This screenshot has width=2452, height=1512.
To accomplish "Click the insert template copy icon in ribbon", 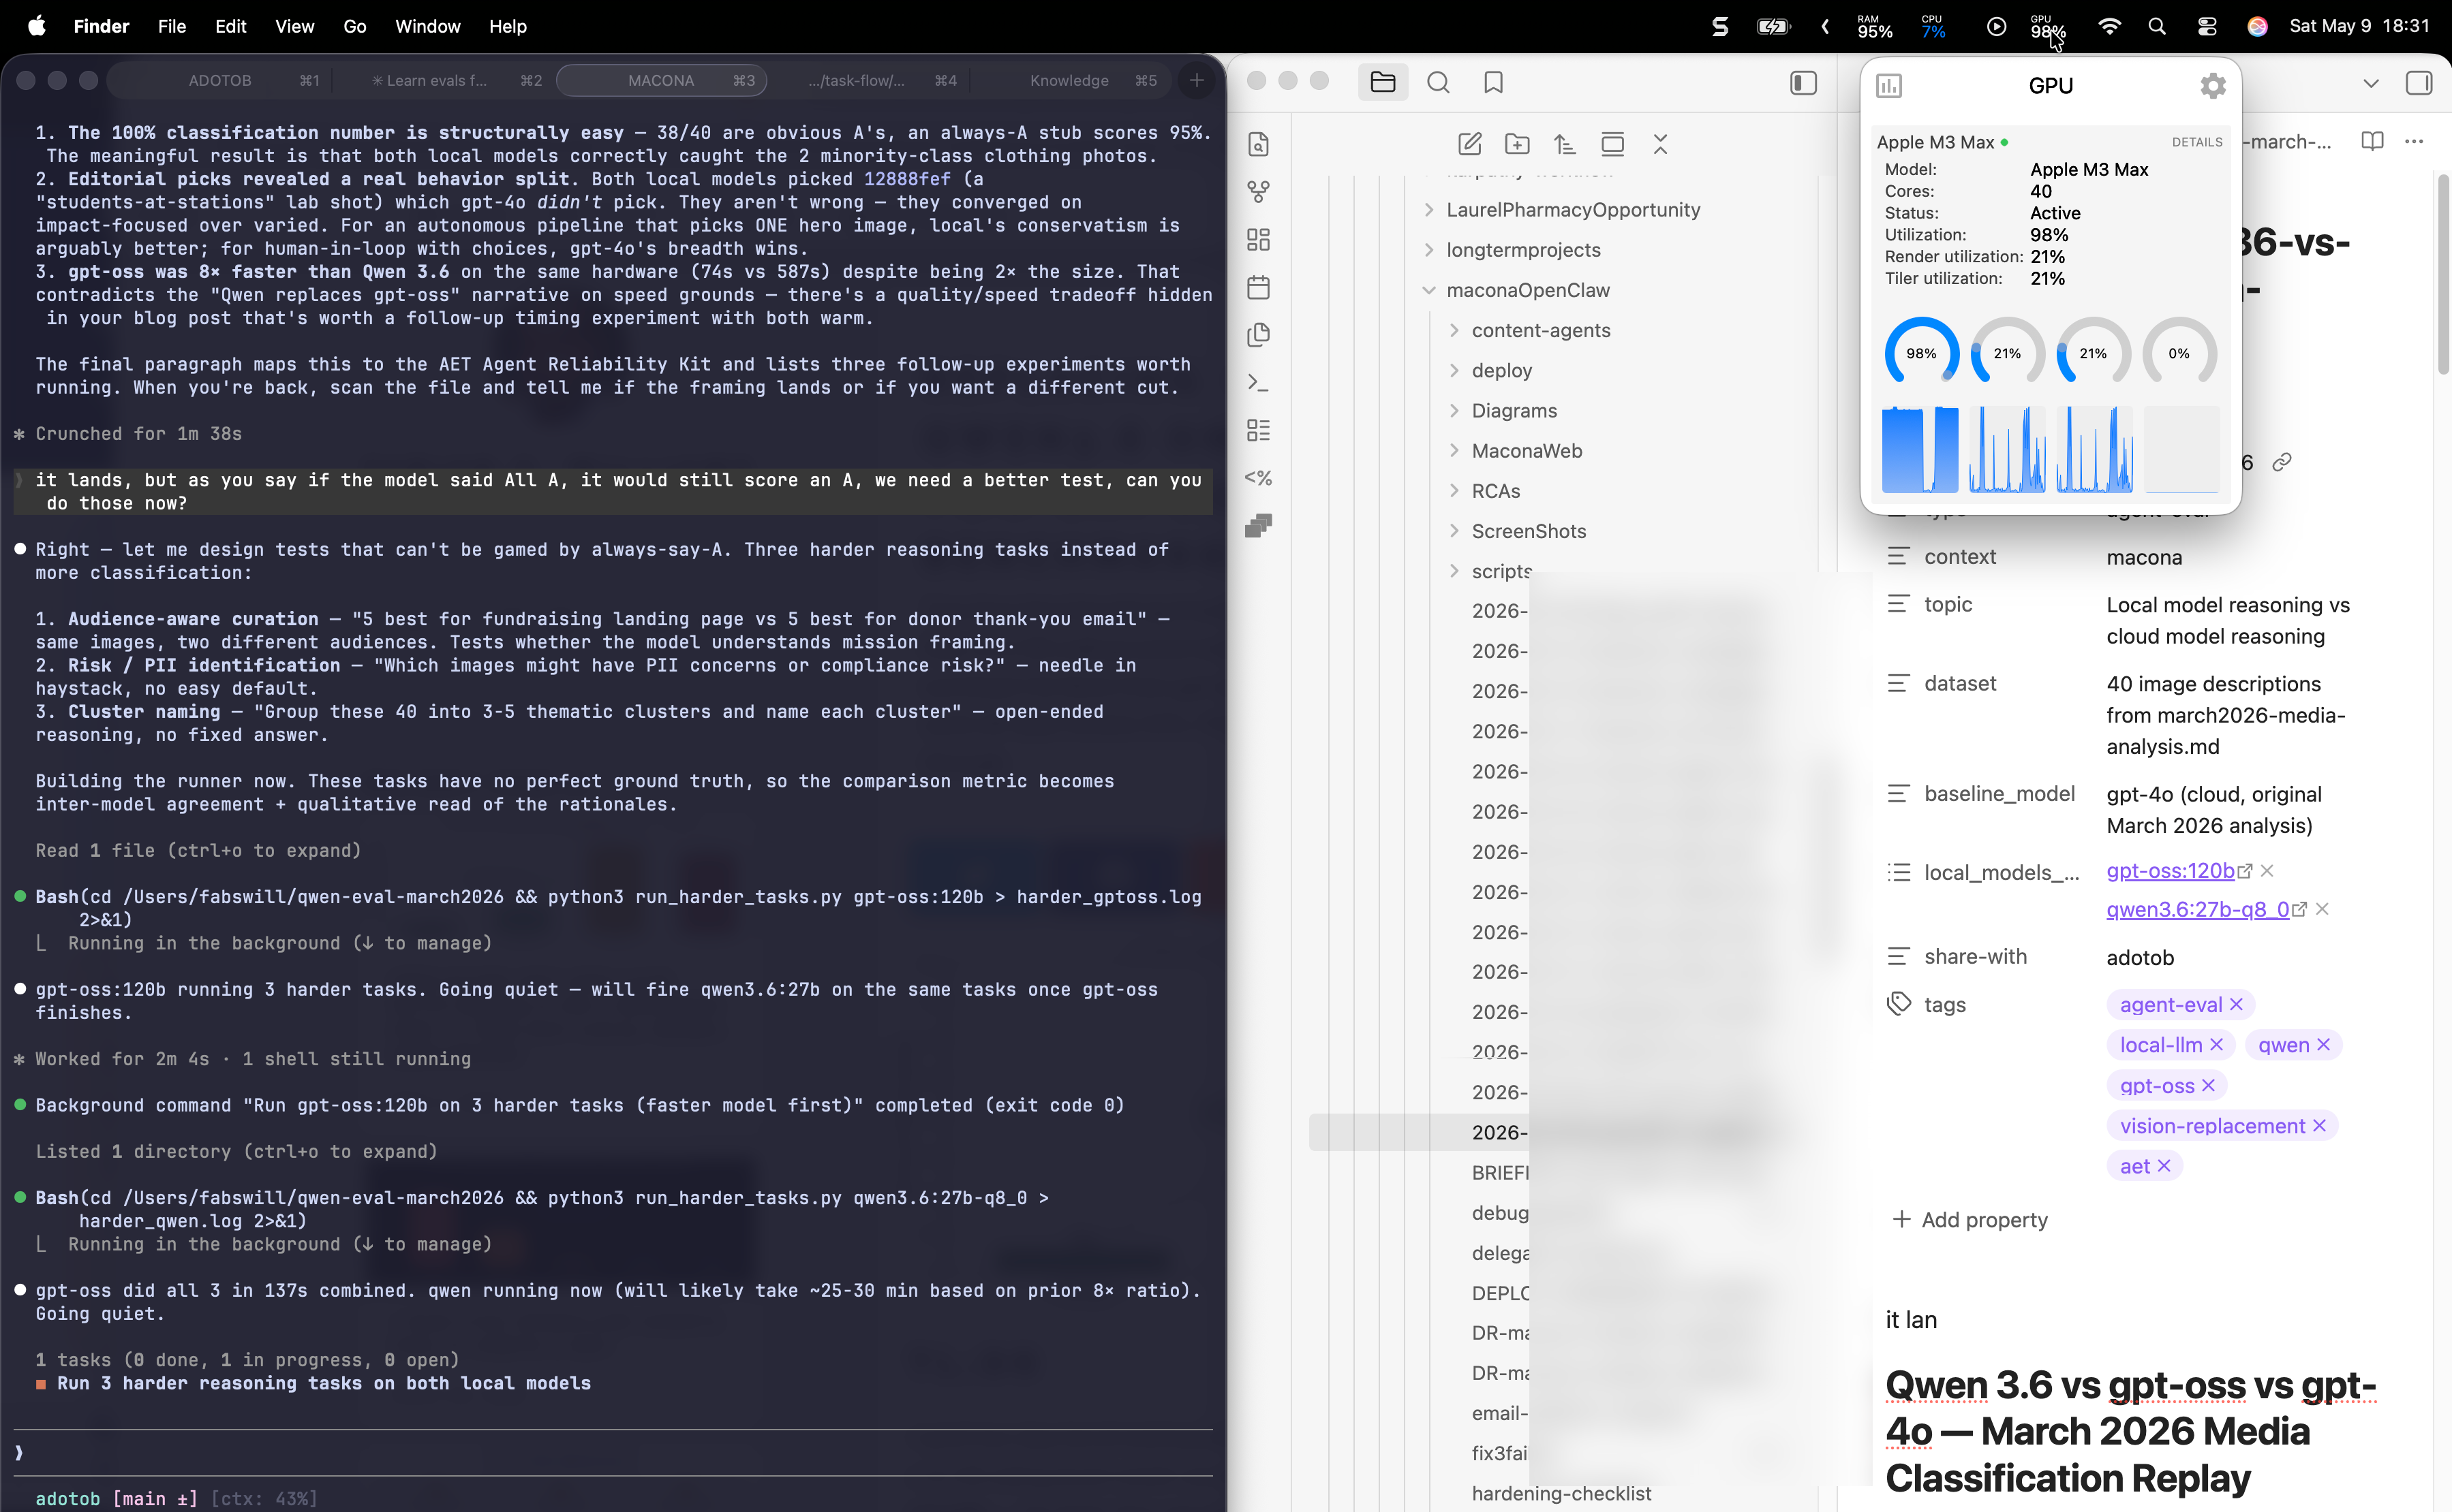I will coord(1259,334).
